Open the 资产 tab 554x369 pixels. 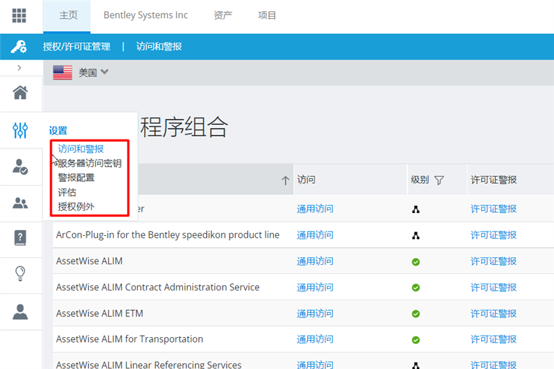pyautogui.click(x=223, y=15)
